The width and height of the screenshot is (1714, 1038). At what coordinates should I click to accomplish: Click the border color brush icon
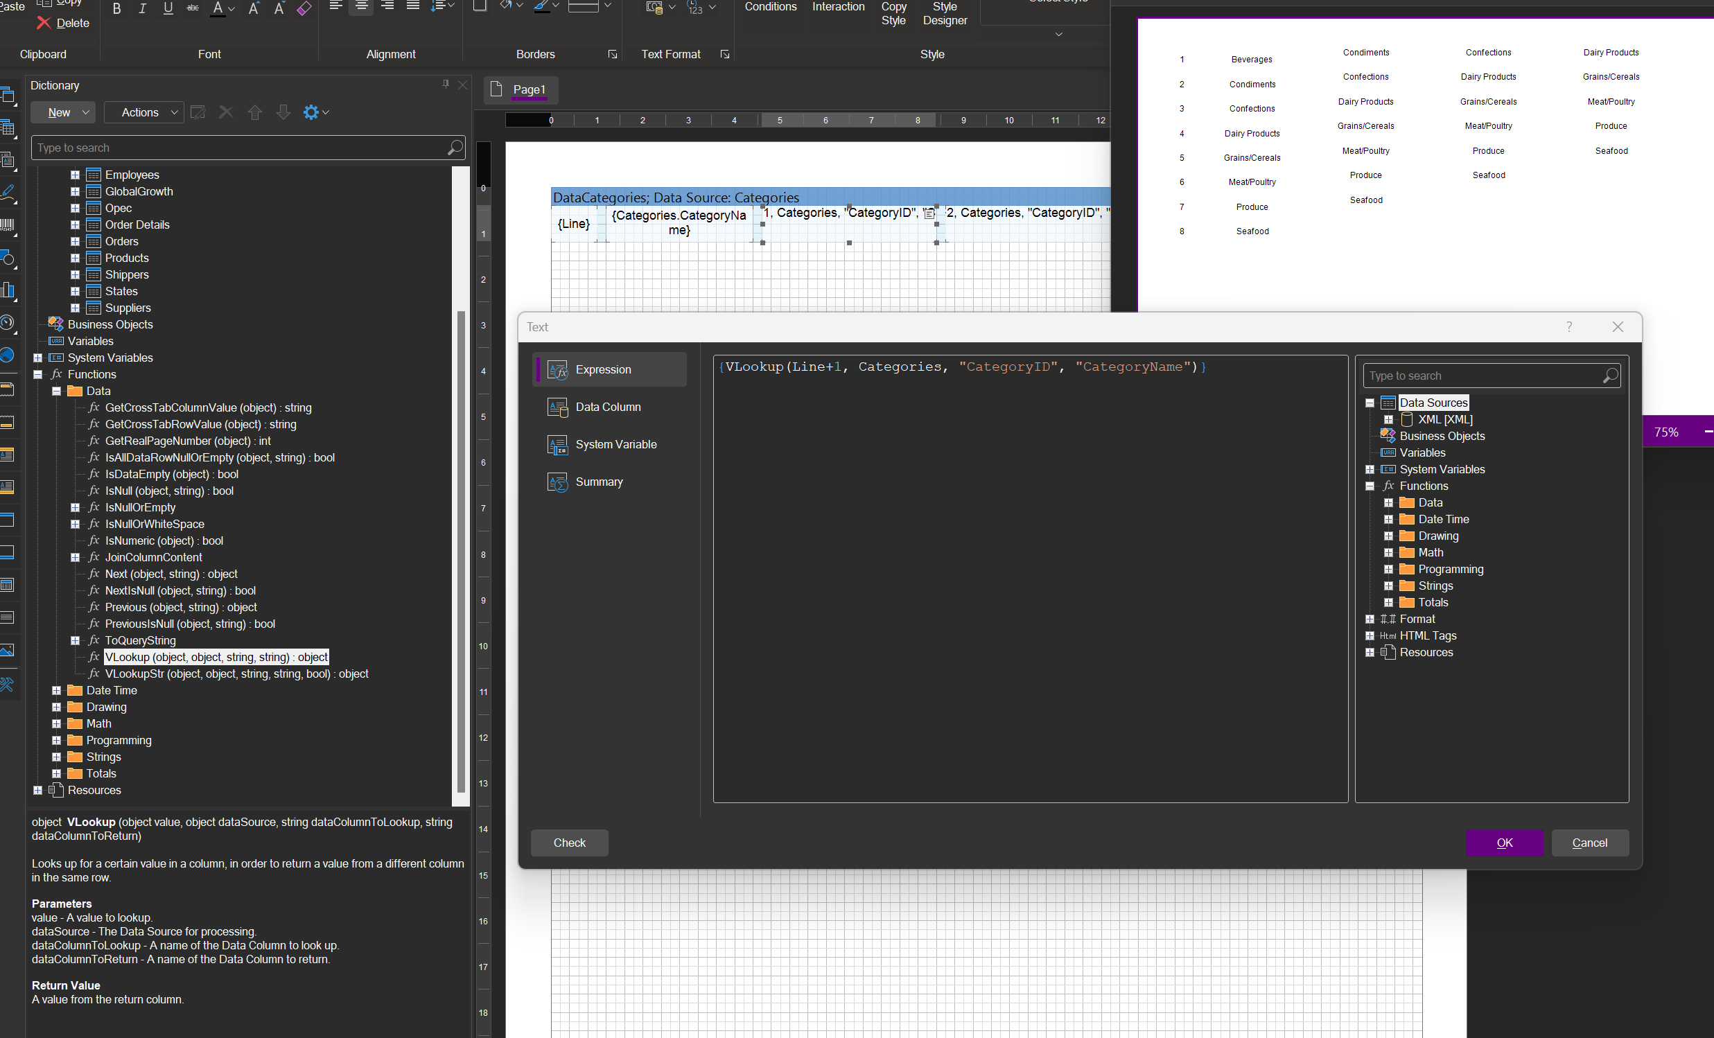pos(542,6)
